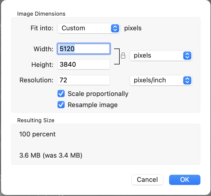Click the Image Dimensions section heading
Image resolution: width=211 pixels, height=196 pixels.
pyautogui.click(x=41, y=14)
